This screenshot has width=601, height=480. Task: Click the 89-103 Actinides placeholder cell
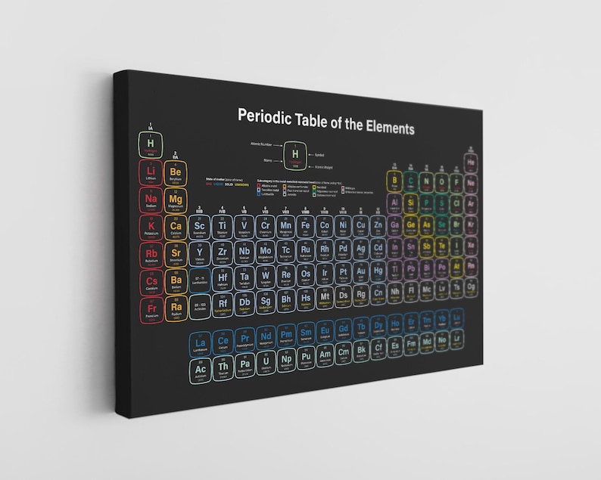(200, 307)
